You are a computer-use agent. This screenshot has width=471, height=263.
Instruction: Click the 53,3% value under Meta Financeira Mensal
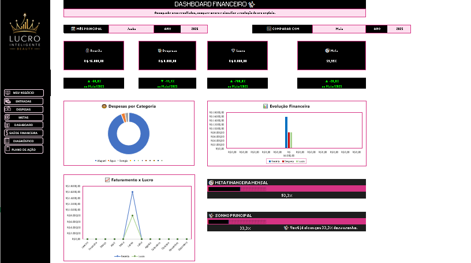(286, 195)
